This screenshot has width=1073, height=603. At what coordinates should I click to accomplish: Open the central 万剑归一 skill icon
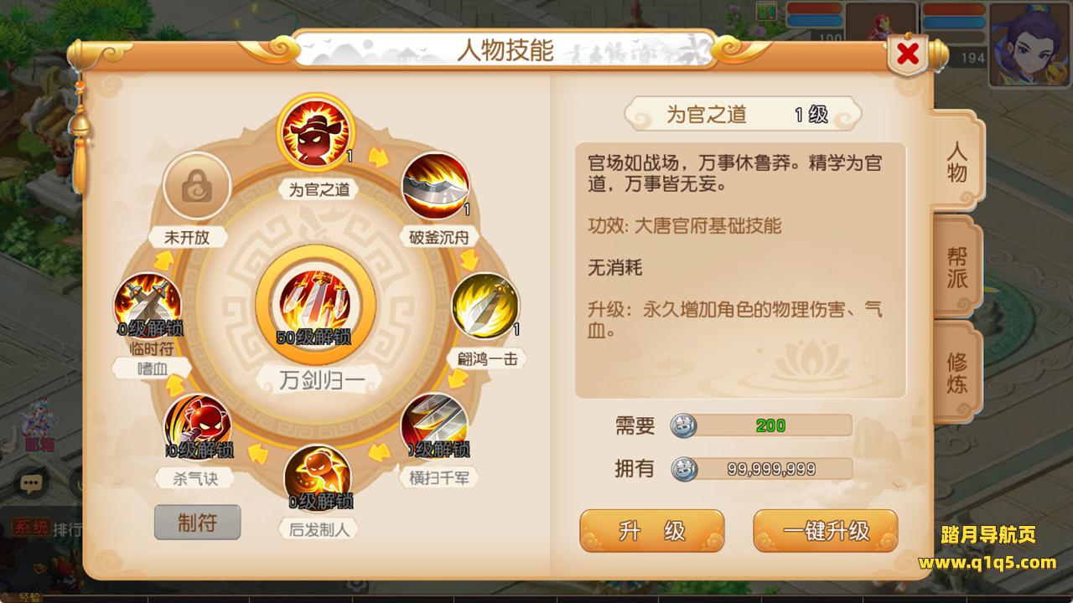point(314,306)
